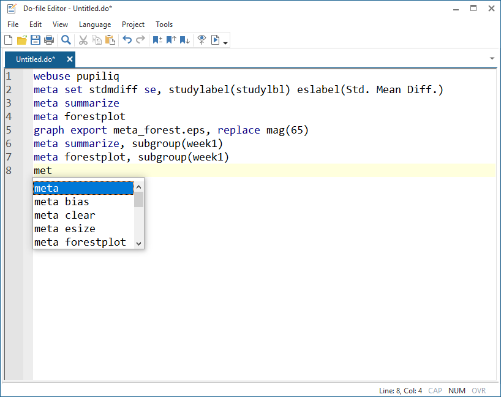Click line number 4 in the gutter
The height and width of the screenshot is (397, 501).
pos(9,116)
